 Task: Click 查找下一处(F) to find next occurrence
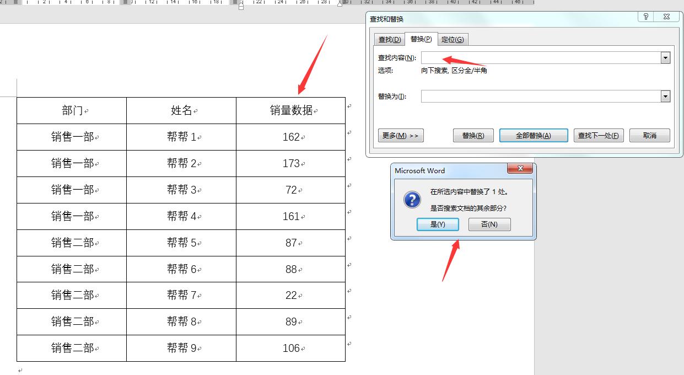(599, 135)
